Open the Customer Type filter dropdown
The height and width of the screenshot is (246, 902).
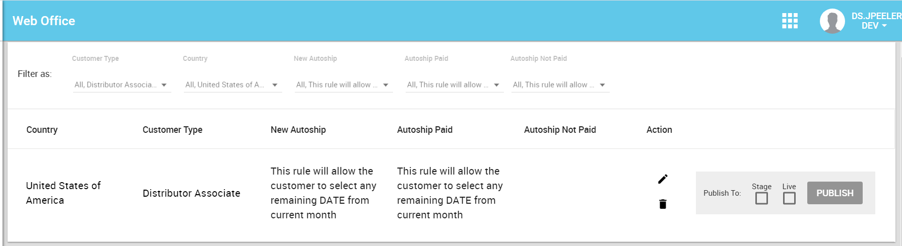click(122, 85)
